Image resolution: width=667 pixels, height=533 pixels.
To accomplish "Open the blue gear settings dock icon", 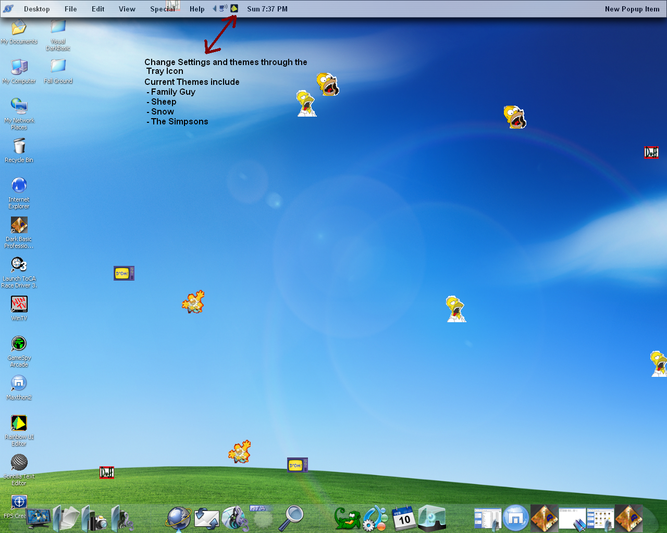I will coord(376,518).
